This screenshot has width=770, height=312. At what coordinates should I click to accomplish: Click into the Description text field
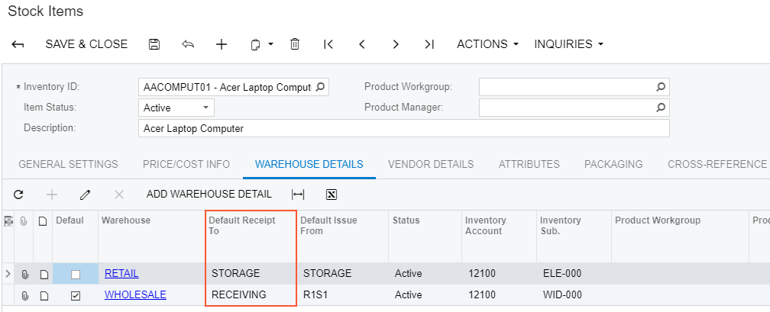coord(403,128)
